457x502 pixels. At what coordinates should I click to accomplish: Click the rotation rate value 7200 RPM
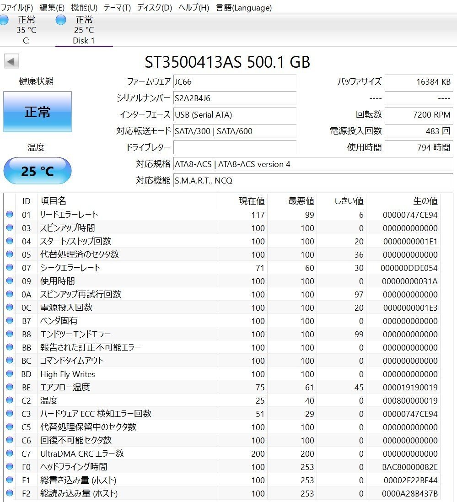(x=419, y=114)
